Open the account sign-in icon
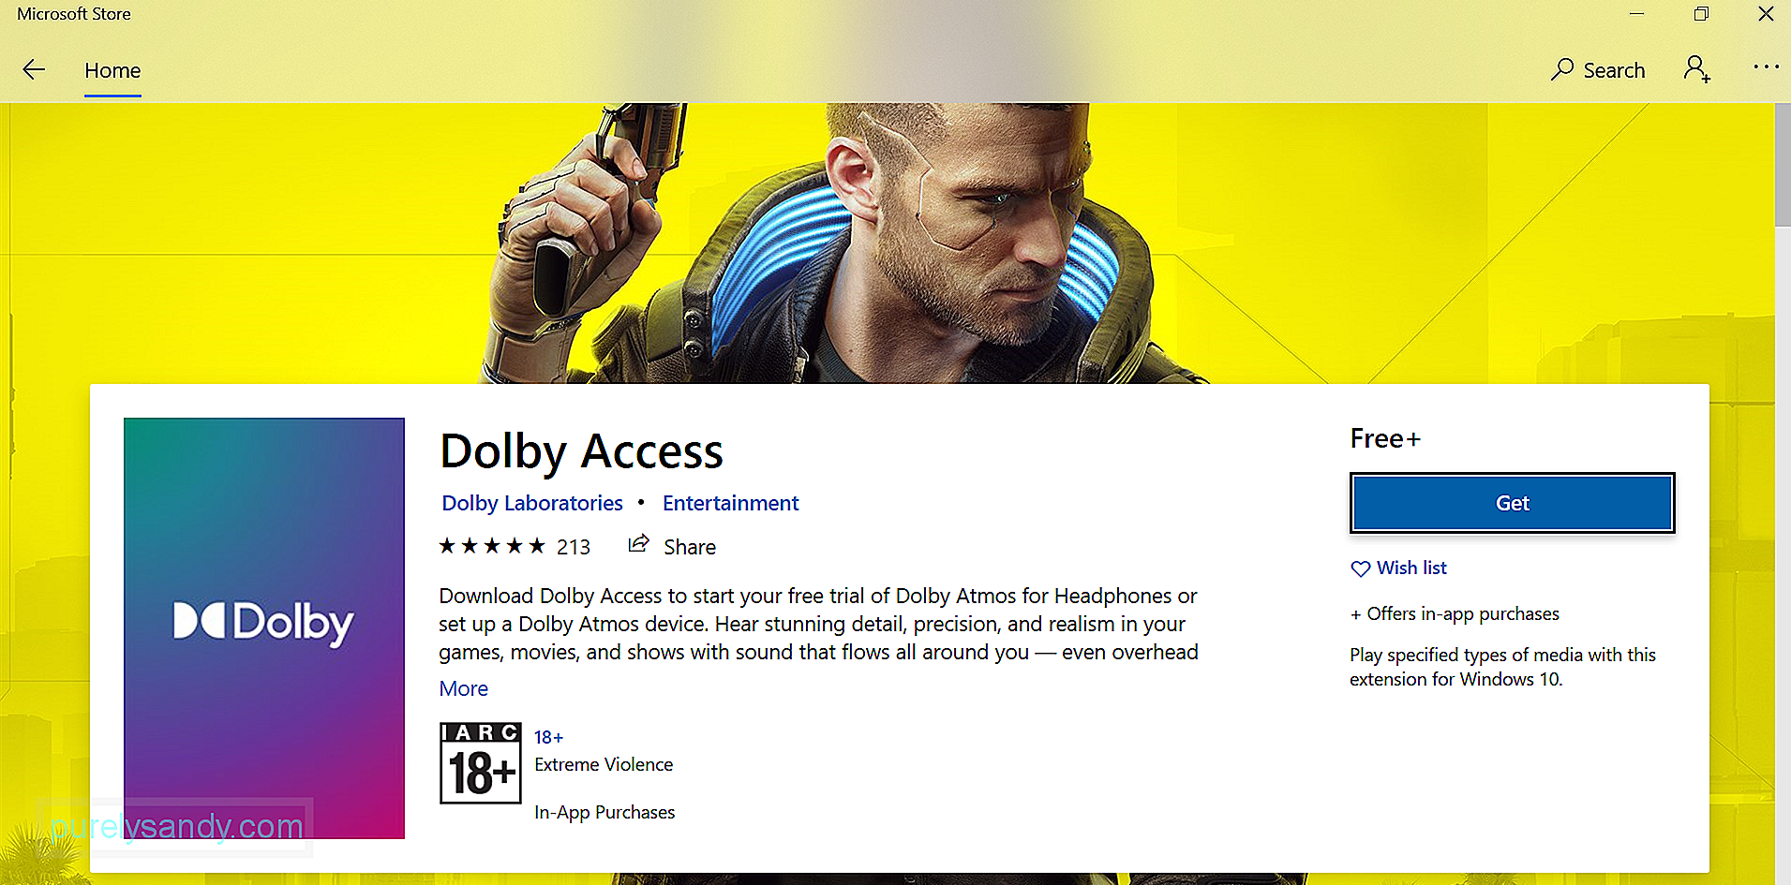Screen dimensions: 1791x885 point(1697,69)
